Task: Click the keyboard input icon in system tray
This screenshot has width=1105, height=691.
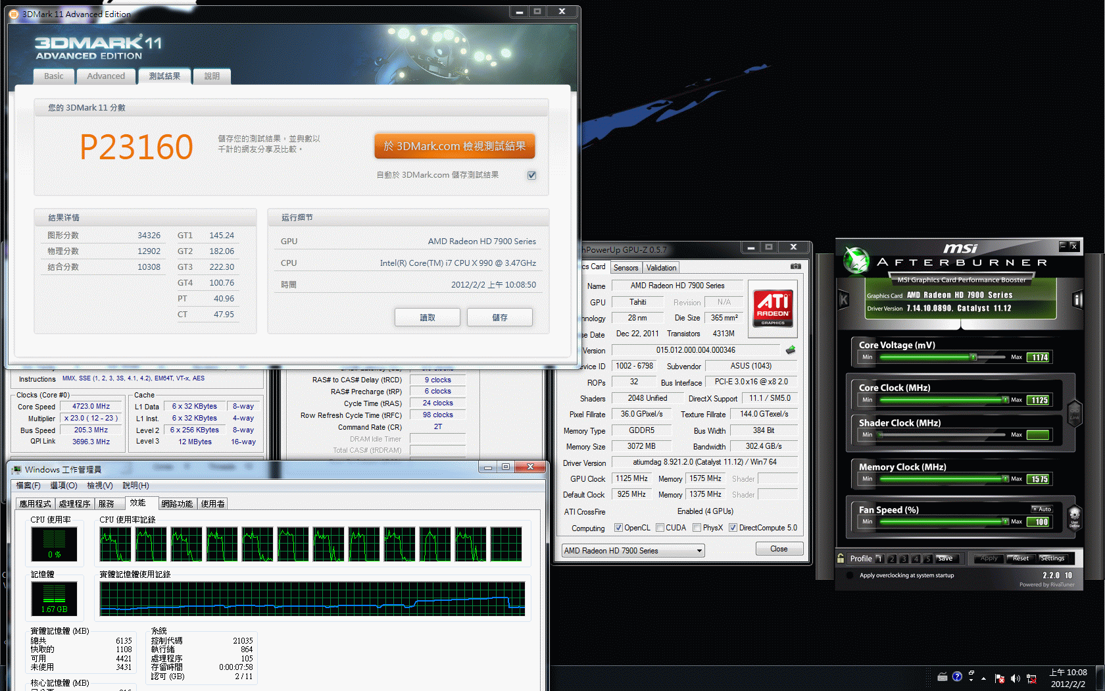Action: (x=943, y=677)
